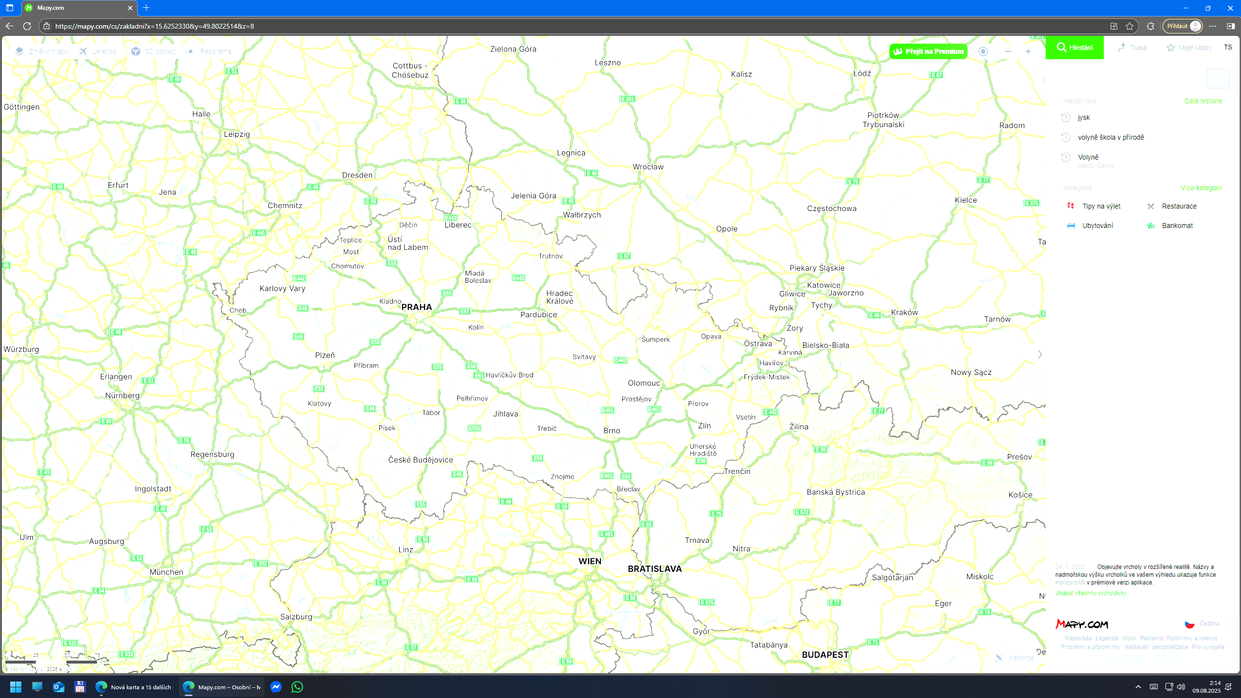Zoom in with the plus icon
The width and height of the screenshot is (1241, 698).
tap(1028, 51)
